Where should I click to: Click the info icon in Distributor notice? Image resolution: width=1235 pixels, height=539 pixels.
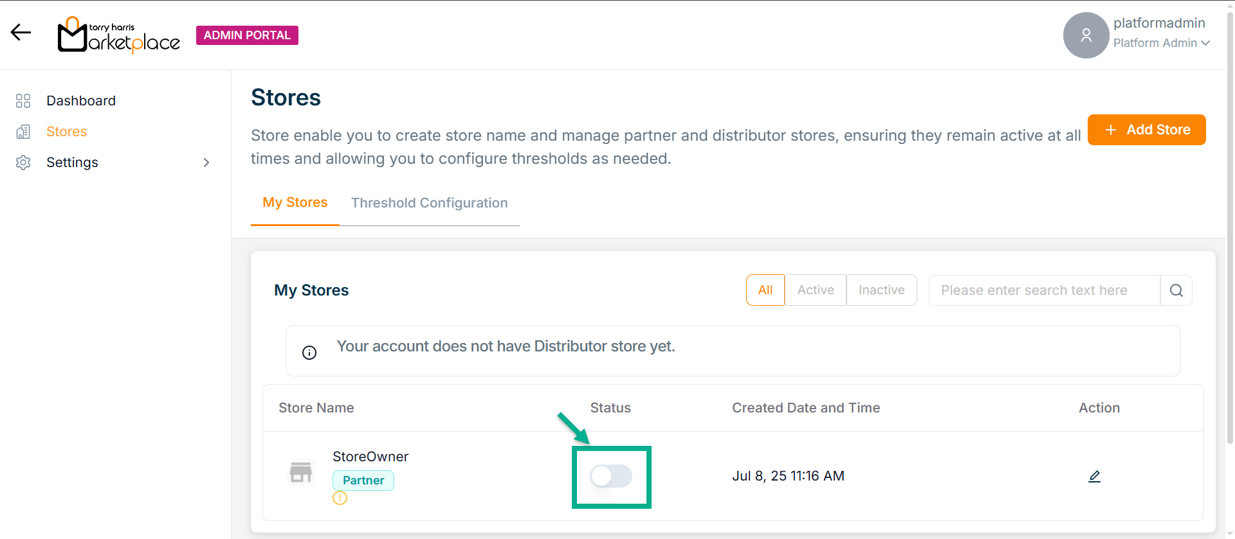(309, 353)
